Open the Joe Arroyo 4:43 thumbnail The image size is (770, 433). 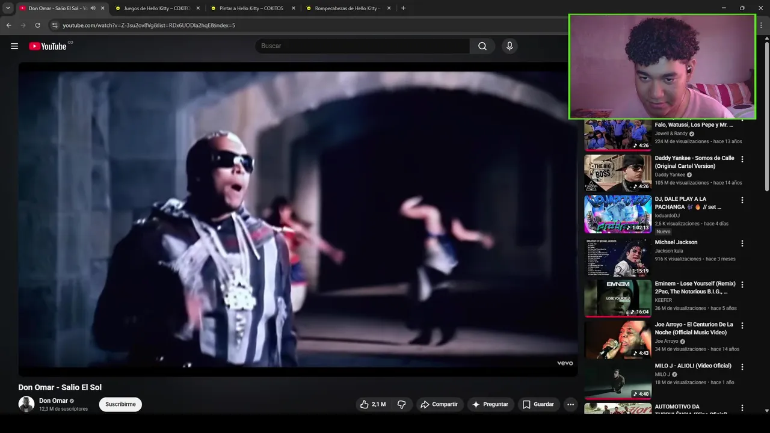pyautogui.click(x=618, y=339)
